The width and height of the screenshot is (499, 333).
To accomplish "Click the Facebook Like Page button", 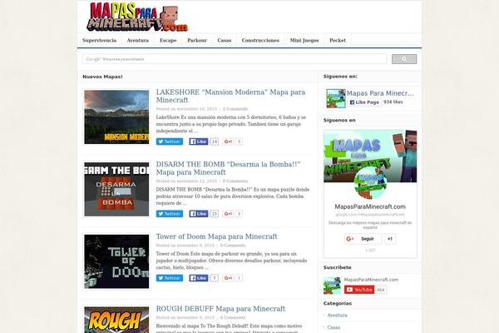I will tap(364, 102).
